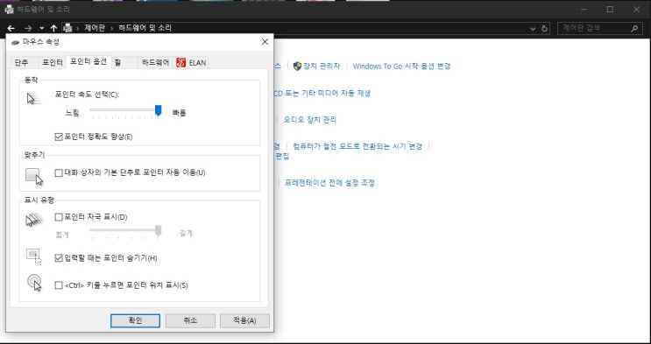Expand the address bar history dropdown
Image resolution: width=651 pixels, height=344 pixels.
[x=533, y=29]
